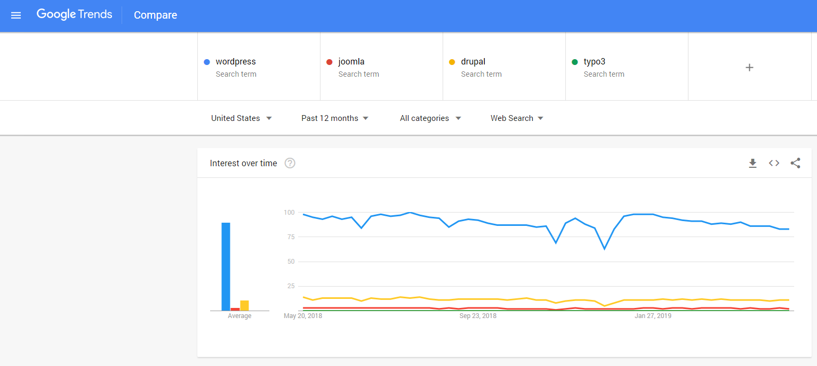Open the embed code icon
The image size is (817, 366).
point(774,163)
